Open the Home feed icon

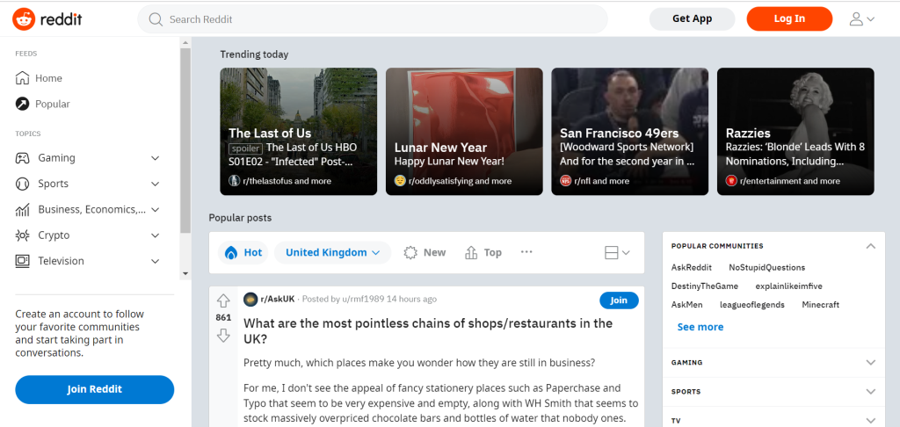22,78
